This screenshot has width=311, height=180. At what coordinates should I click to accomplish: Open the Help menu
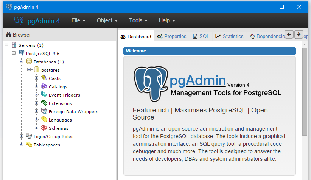click(x=167, y=21)
